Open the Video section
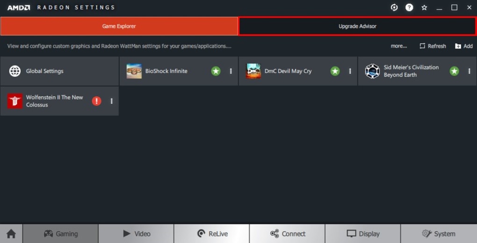Screen dimensions: 477x243 point(136,234)
